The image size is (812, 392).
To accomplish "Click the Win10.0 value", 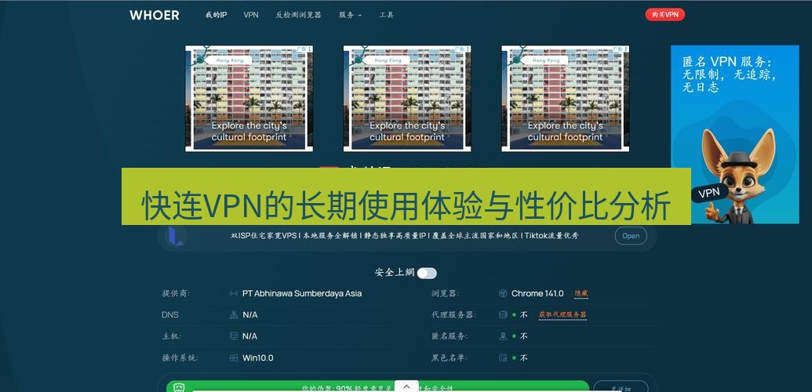I will (258, 358).
